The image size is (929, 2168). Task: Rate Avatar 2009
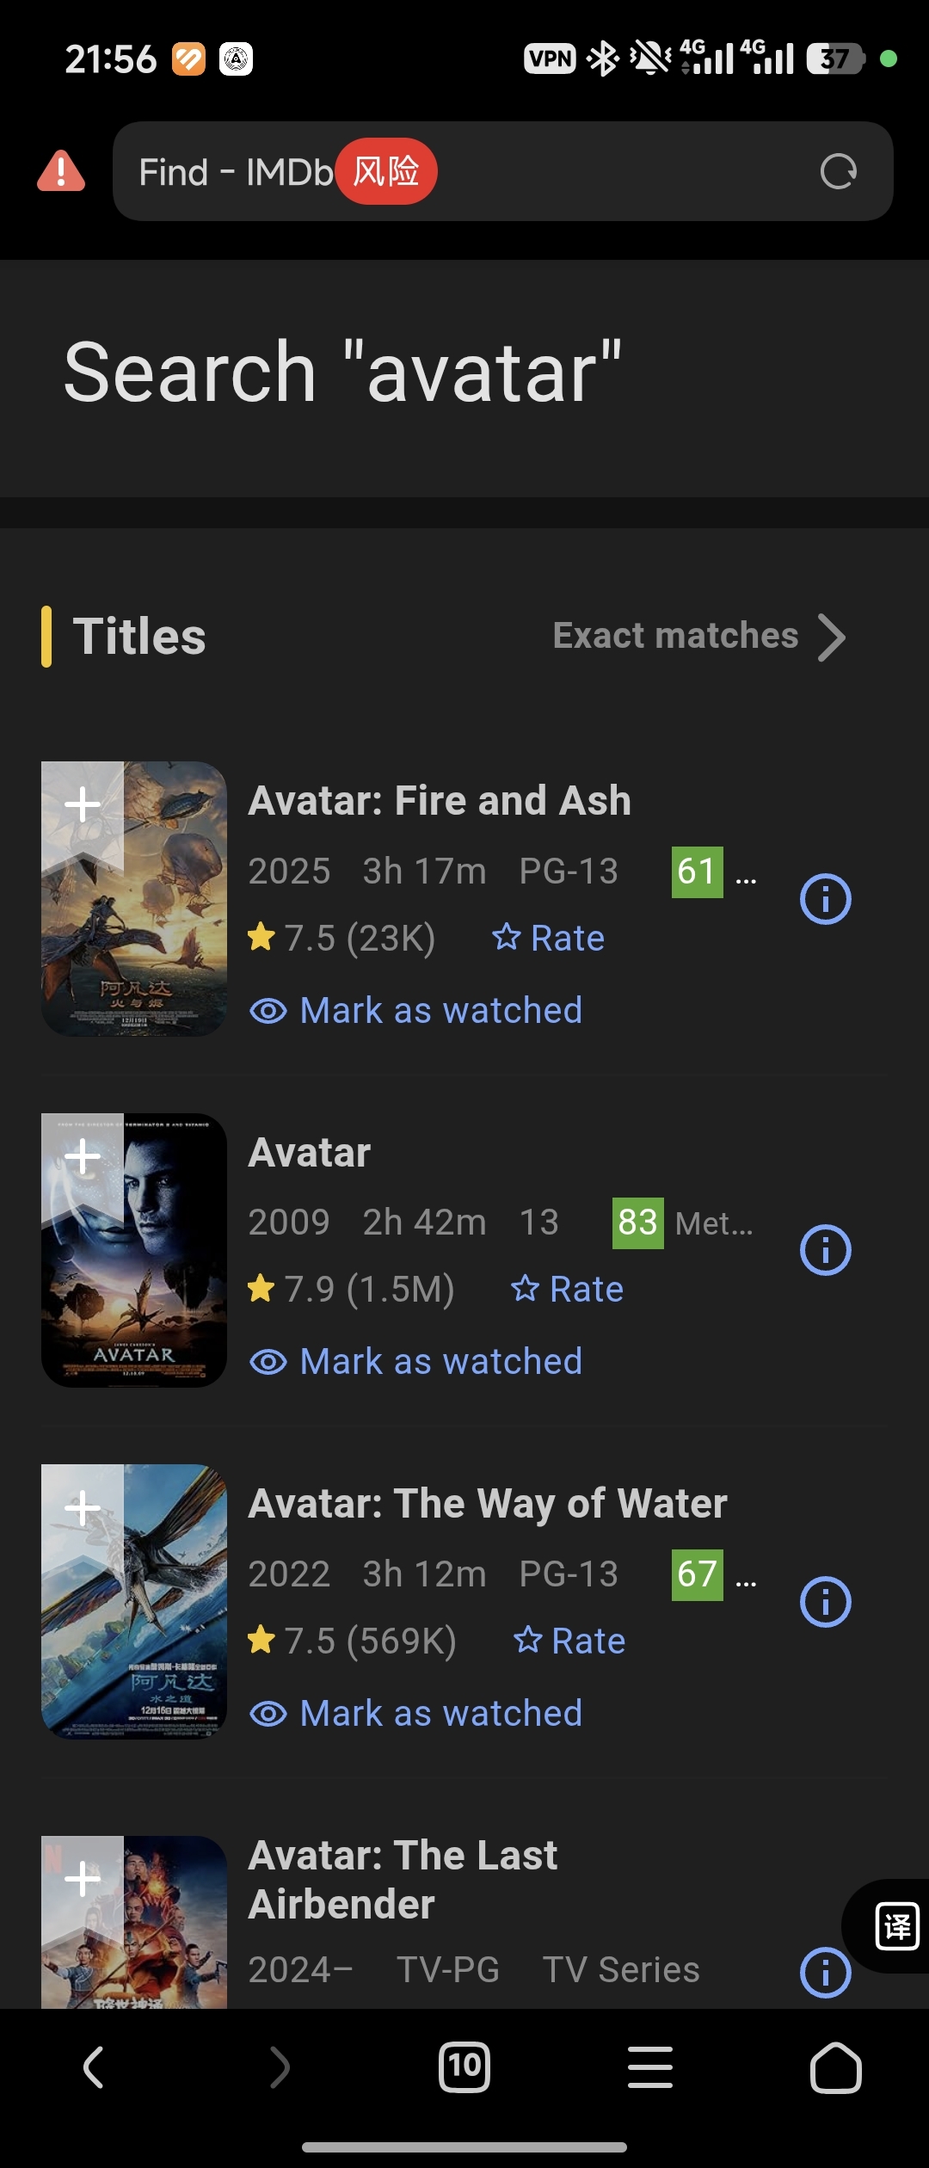click(568, 1290)
